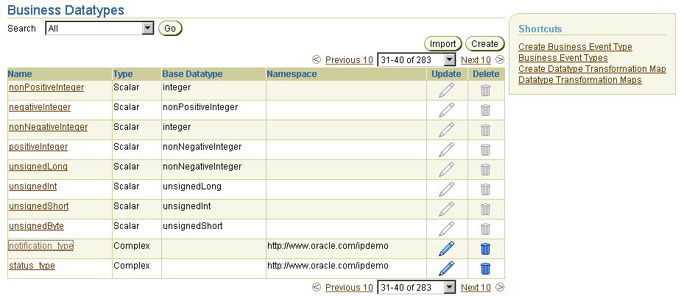This screenshot has width=681, height=298.
Task: Open the status_type datatype link
Action: click(x=32, y=266)
